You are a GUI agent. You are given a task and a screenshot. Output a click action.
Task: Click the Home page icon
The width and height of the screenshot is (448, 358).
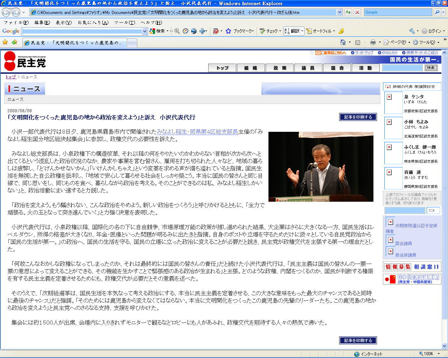[x=343, y=42]
